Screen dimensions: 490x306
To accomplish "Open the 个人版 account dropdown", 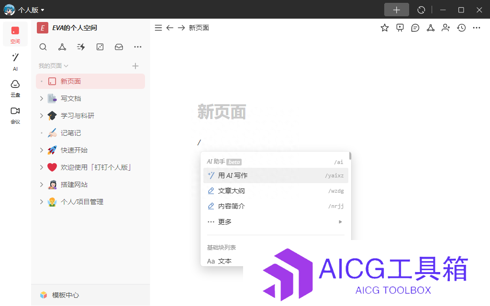I will coord(31,10).
